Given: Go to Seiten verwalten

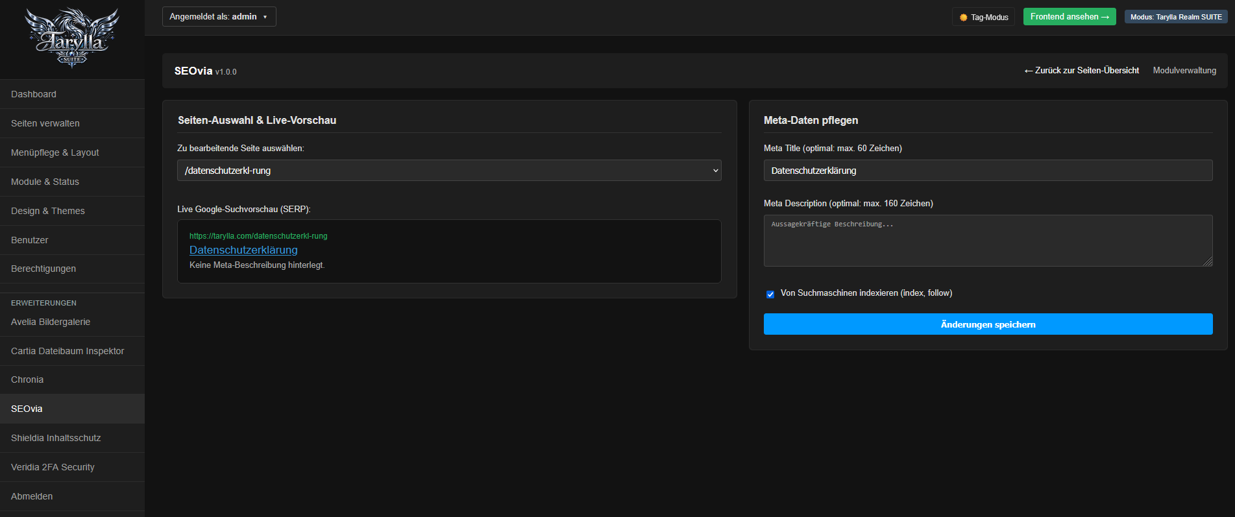Looking at the screenshot, I should click(72, 123).
